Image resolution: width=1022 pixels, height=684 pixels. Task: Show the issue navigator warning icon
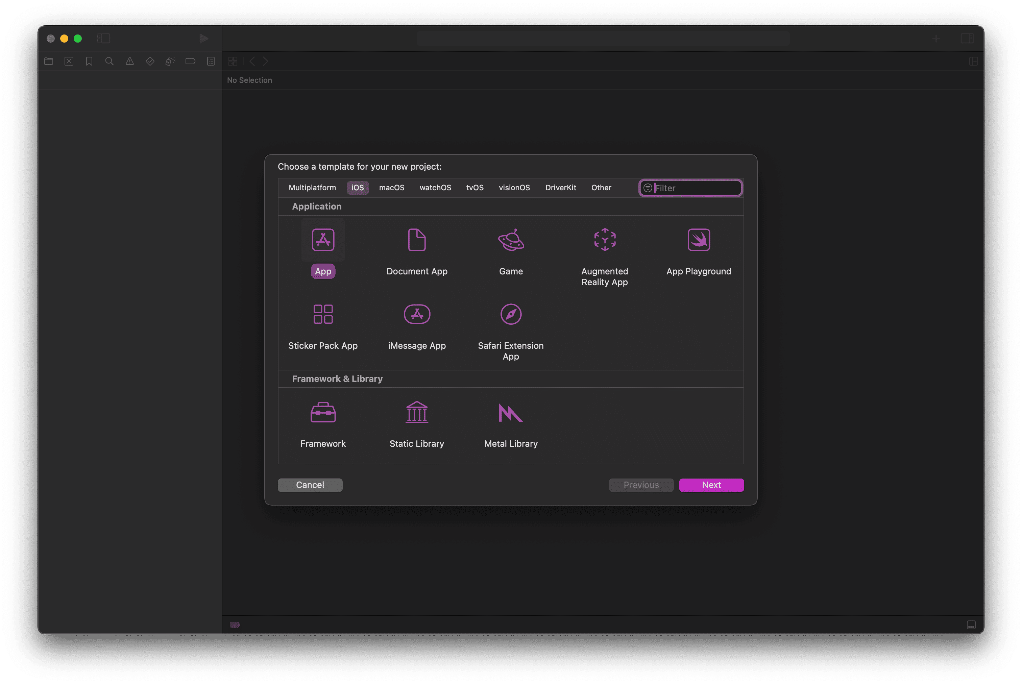coord(129,62)
